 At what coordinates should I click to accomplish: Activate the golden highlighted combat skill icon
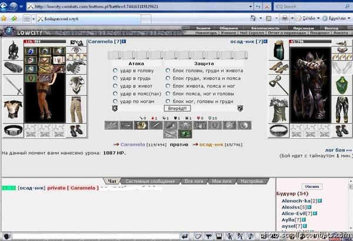[x=141, y=125]
